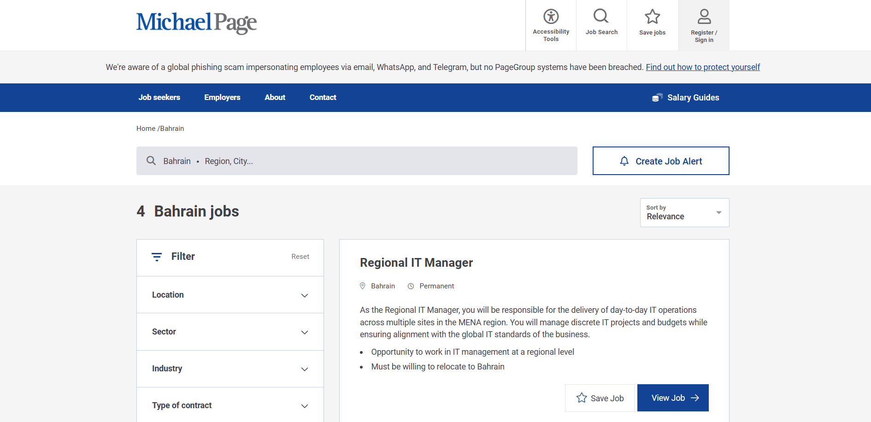The image size is (871, 422).
Task: Follow 'Find out how to protect yourself' link
Action: (703, 67)
